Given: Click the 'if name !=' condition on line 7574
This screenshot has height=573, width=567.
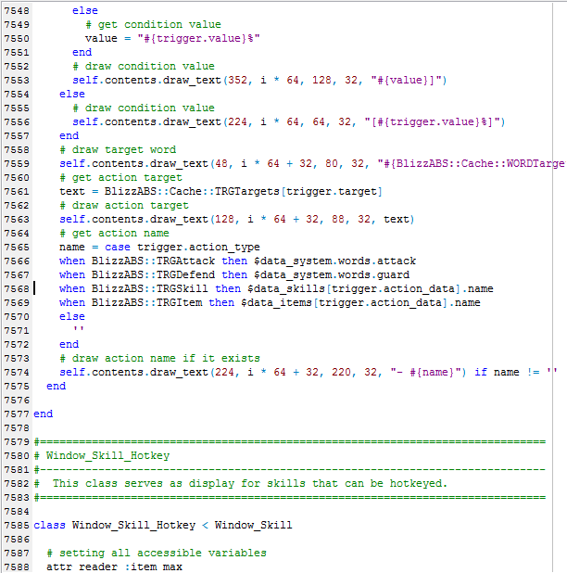Looking at the screenshot, I should [507, 372].
